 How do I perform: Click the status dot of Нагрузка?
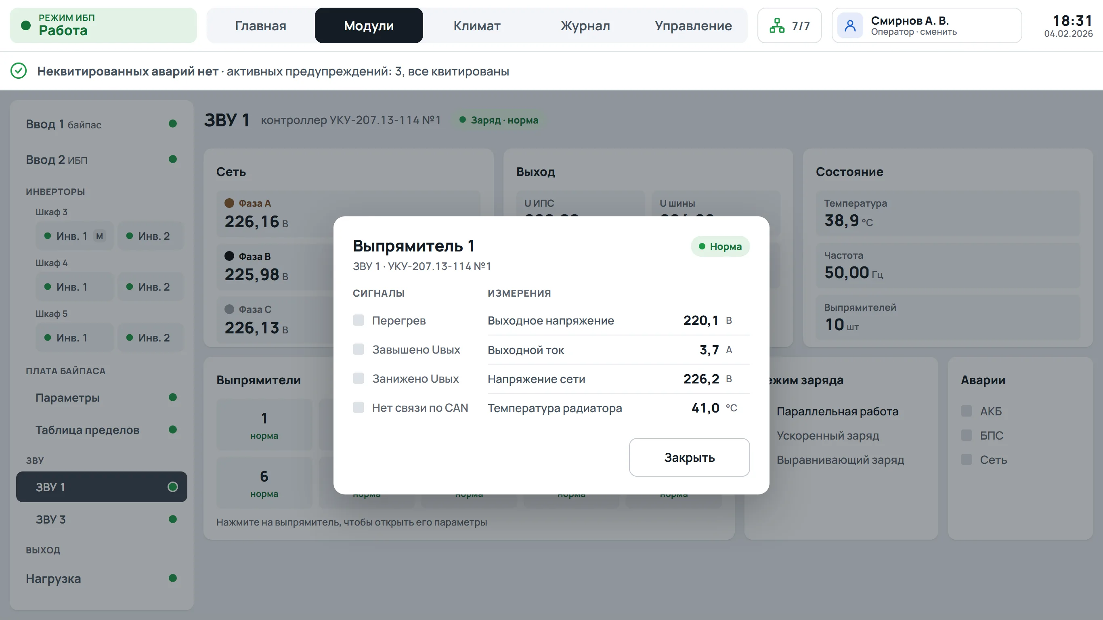click(172, 578)
